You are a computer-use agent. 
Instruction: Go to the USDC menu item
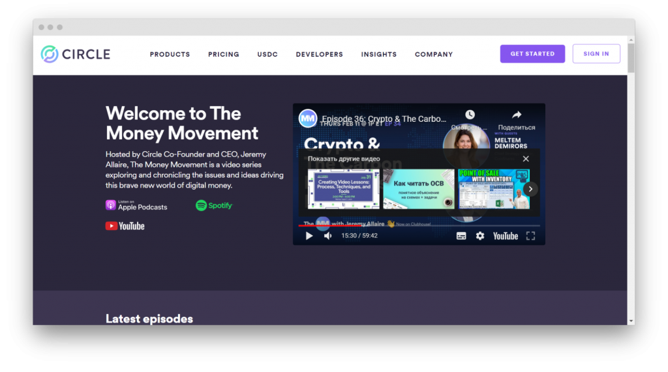[267, 55]
